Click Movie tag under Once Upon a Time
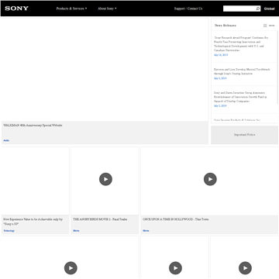The image size is (279, 279). pos(146,231)
